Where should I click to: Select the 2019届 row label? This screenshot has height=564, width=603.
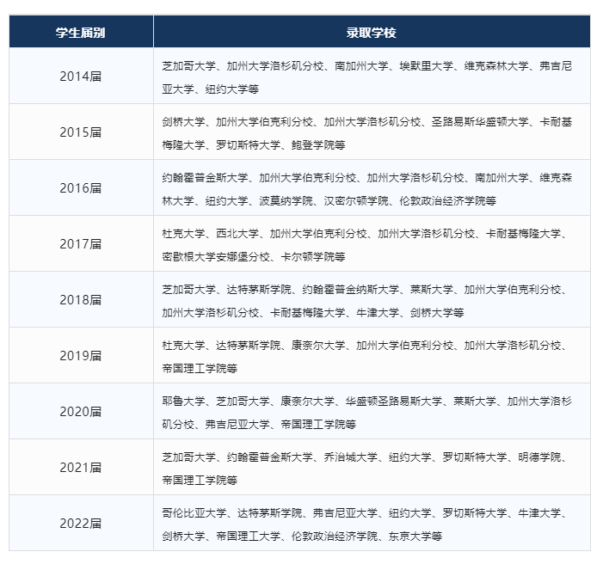81,355
